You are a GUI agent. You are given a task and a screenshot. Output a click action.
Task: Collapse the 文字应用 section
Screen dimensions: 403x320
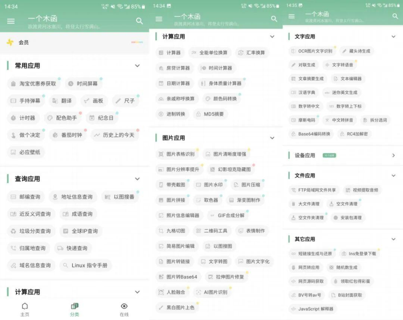tap(393, 37)
